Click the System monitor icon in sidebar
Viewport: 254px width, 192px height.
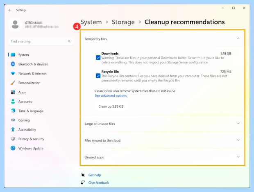click(x=13, y=55)
